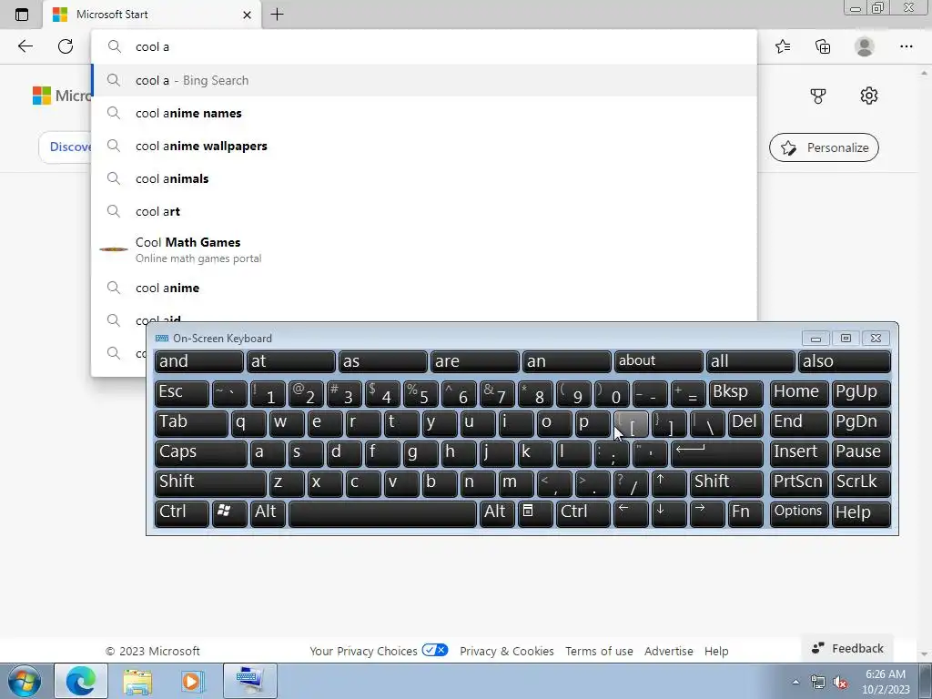Open the Advertise footer link
932x699 pixels.
tap(669, 651)
